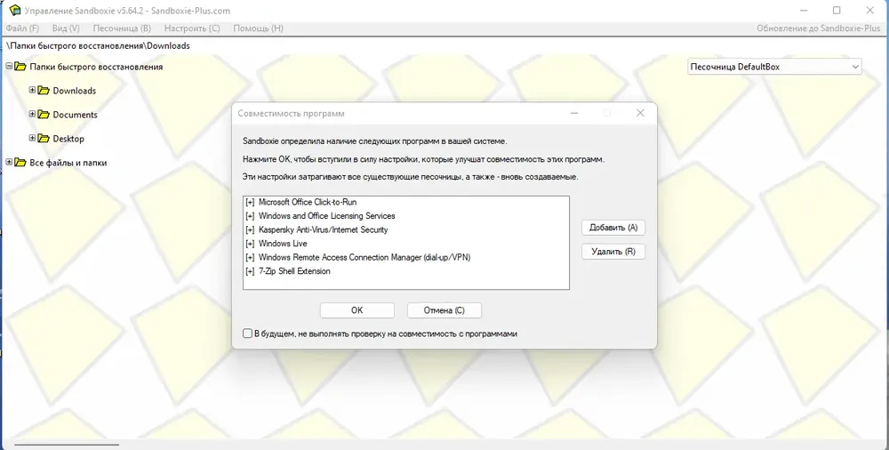Minimize the 'Совместимость программ' dialog
This screenshot has width=889, height=450.
click(x=574, y=113)
